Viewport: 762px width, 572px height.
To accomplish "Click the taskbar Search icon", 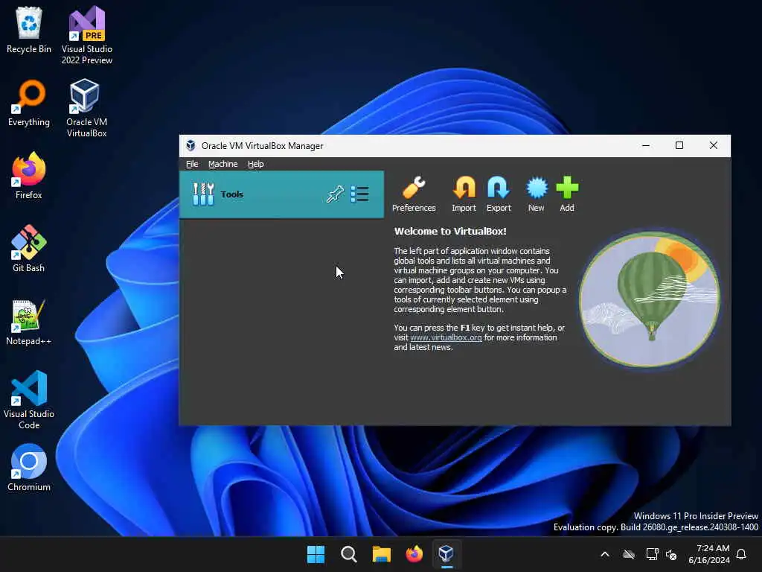I will (348, 554).
